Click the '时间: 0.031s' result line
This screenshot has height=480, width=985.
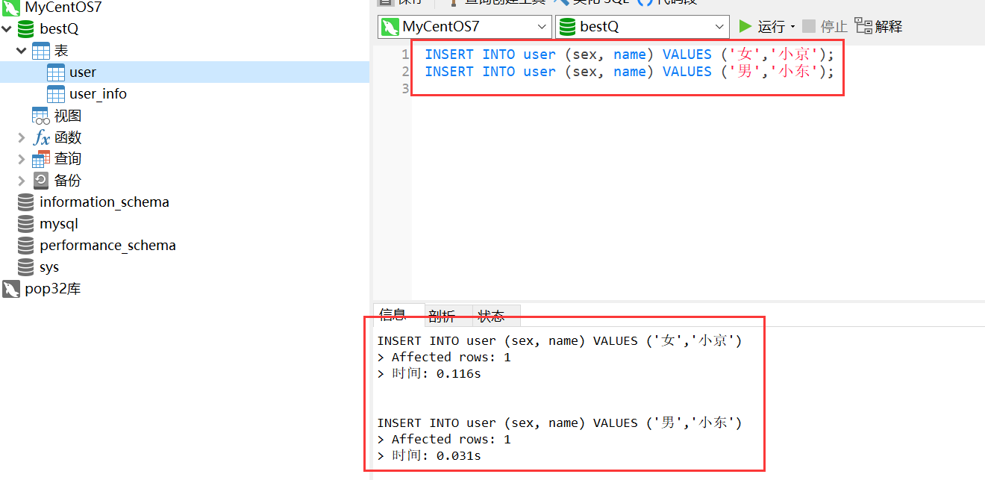[x=429, y=455]
